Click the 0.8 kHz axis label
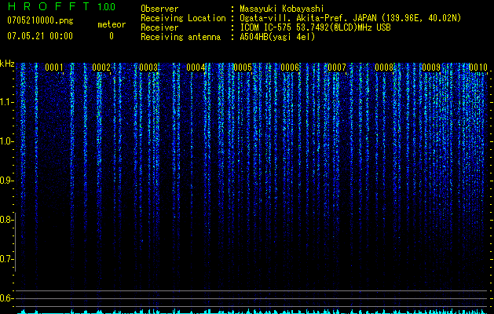The height and width of the screenshot is (314, 494). 6,220
